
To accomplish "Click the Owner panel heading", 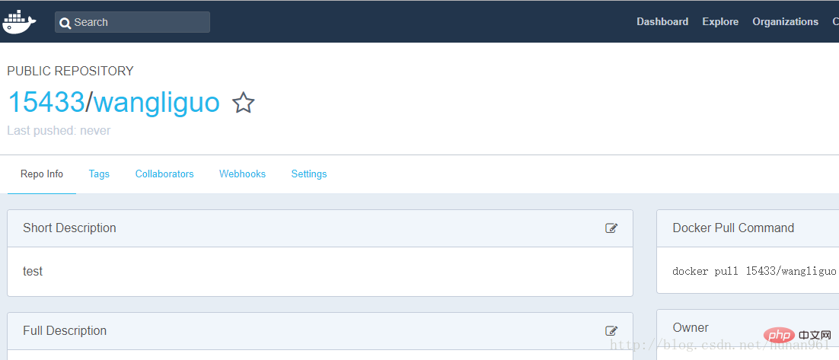I will click(691, 328).
